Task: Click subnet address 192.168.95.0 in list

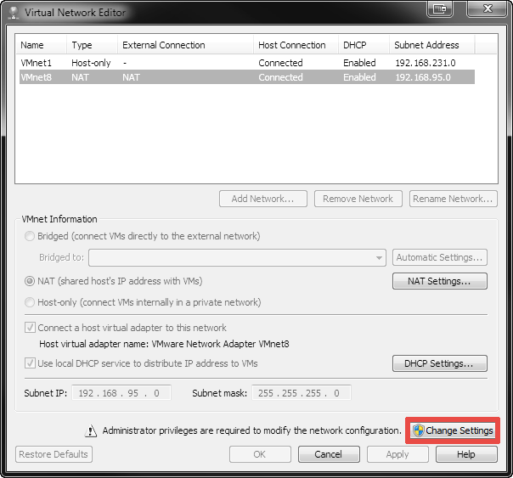Action: coord(423,77)
